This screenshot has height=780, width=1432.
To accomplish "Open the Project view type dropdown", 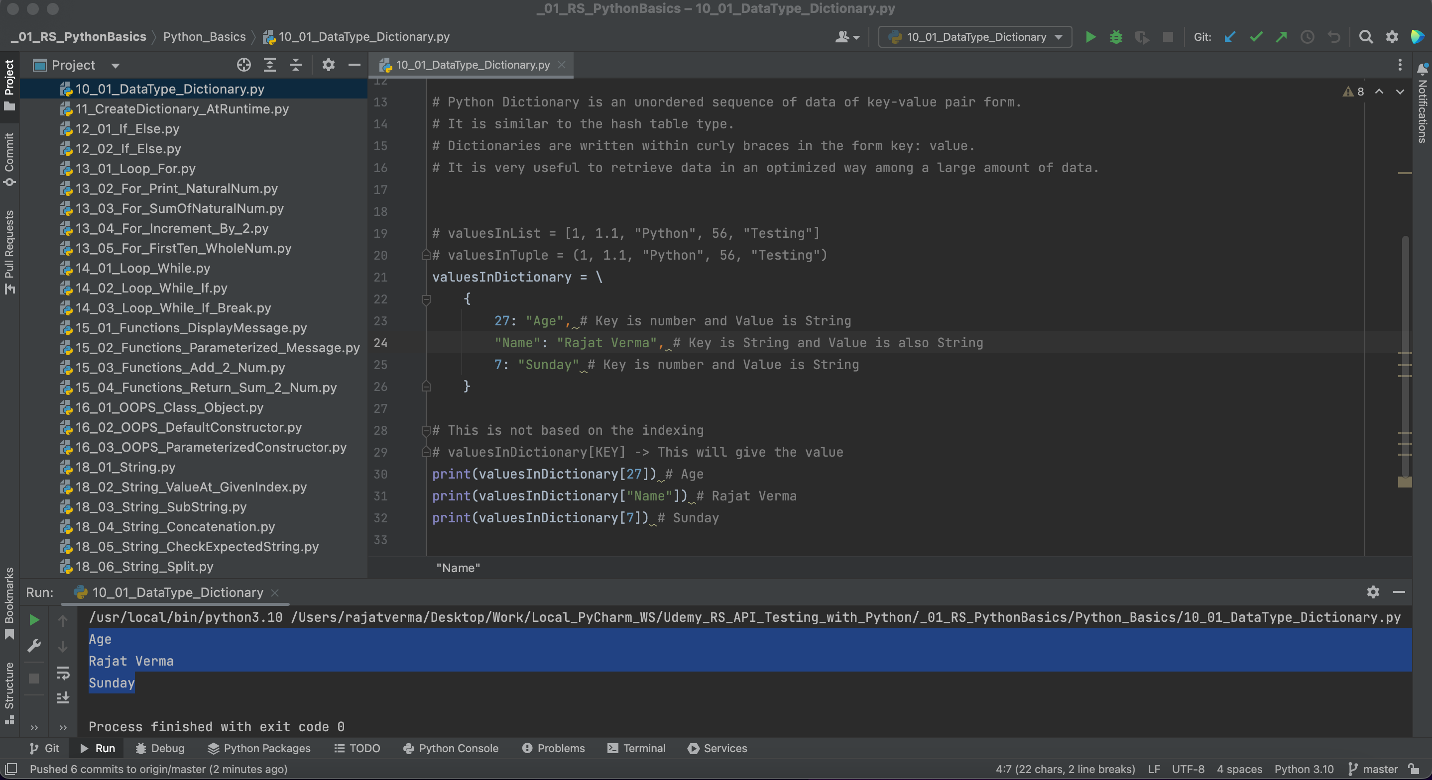I will pyautogui.click(x=115, y=66).
